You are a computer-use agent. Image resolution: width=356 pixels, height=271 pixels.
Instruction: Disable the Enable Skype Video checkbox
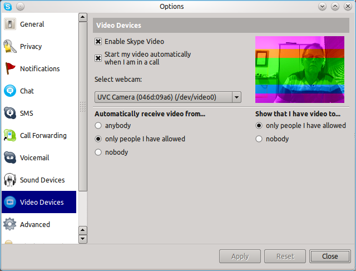coord(98,42)
